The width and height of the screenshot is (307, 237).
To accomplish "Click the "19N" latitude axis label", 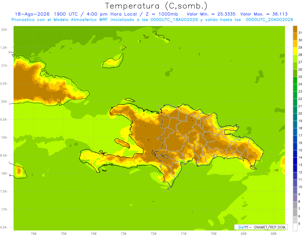I will coord(4,138).
